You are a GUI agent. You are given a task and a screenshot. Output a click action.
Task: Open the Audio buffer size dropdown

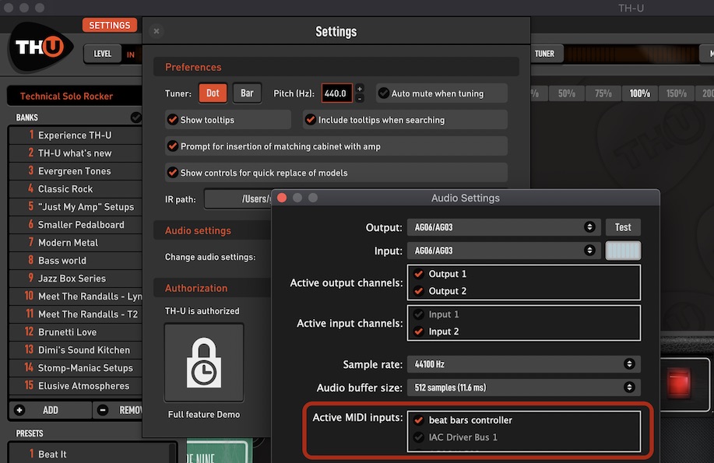pyautogui.click(x=524, y=388)
